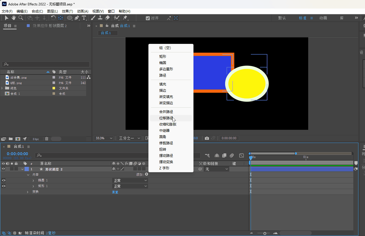
Task: Open the 添加 add-shape play button
Action: coord(147,174)
